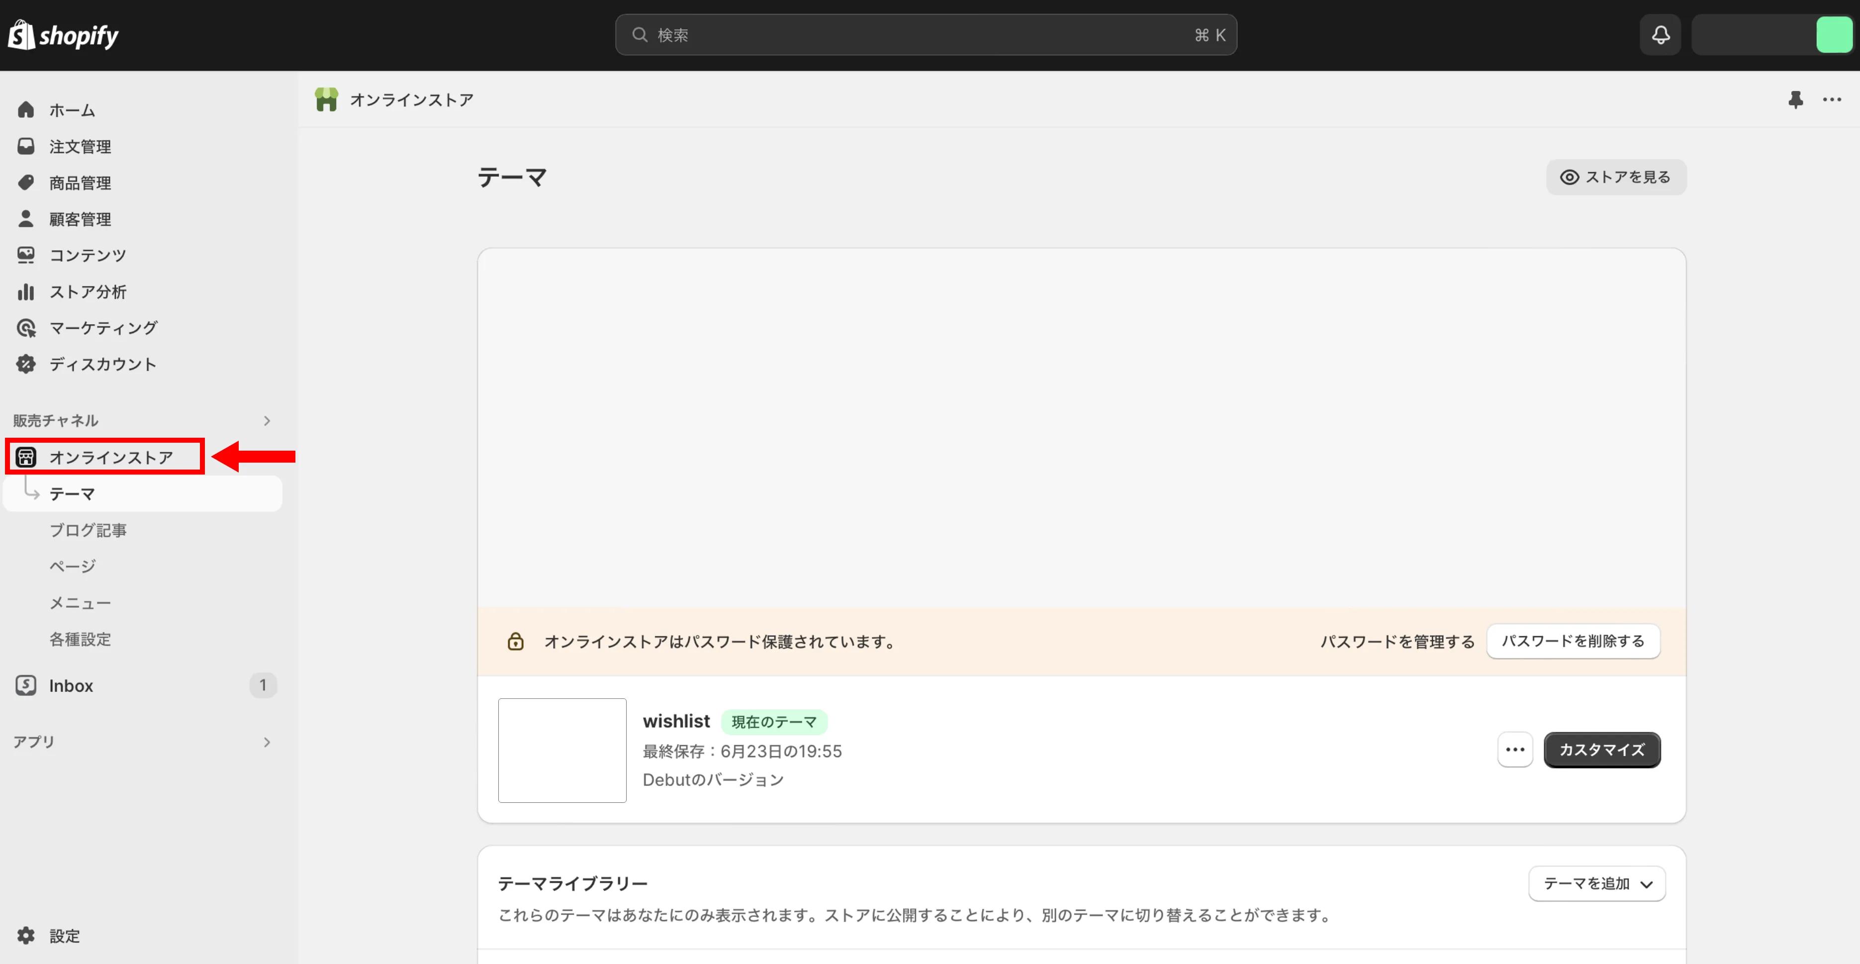1860x964 pixels.
Task: Click the wishlist theme thumbnail
Action: point(562,750)
